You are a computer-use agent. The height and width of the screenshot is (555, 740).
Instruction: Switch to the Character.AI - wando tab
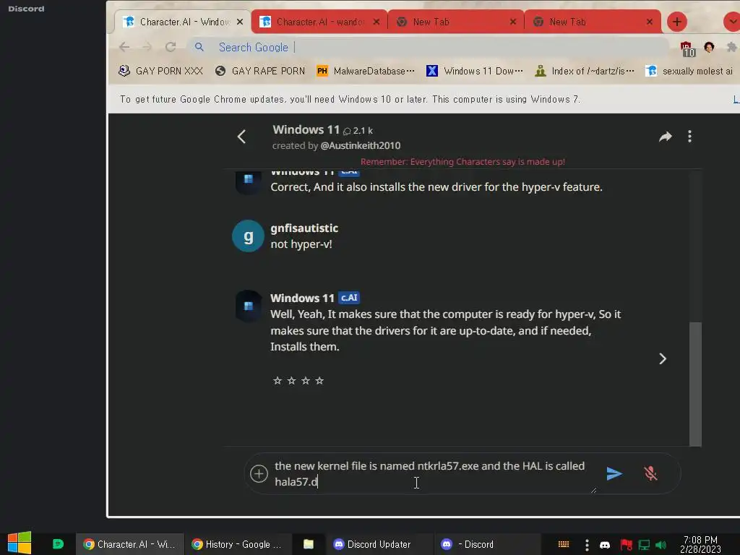pyautogui.click(x=319, y=22)
